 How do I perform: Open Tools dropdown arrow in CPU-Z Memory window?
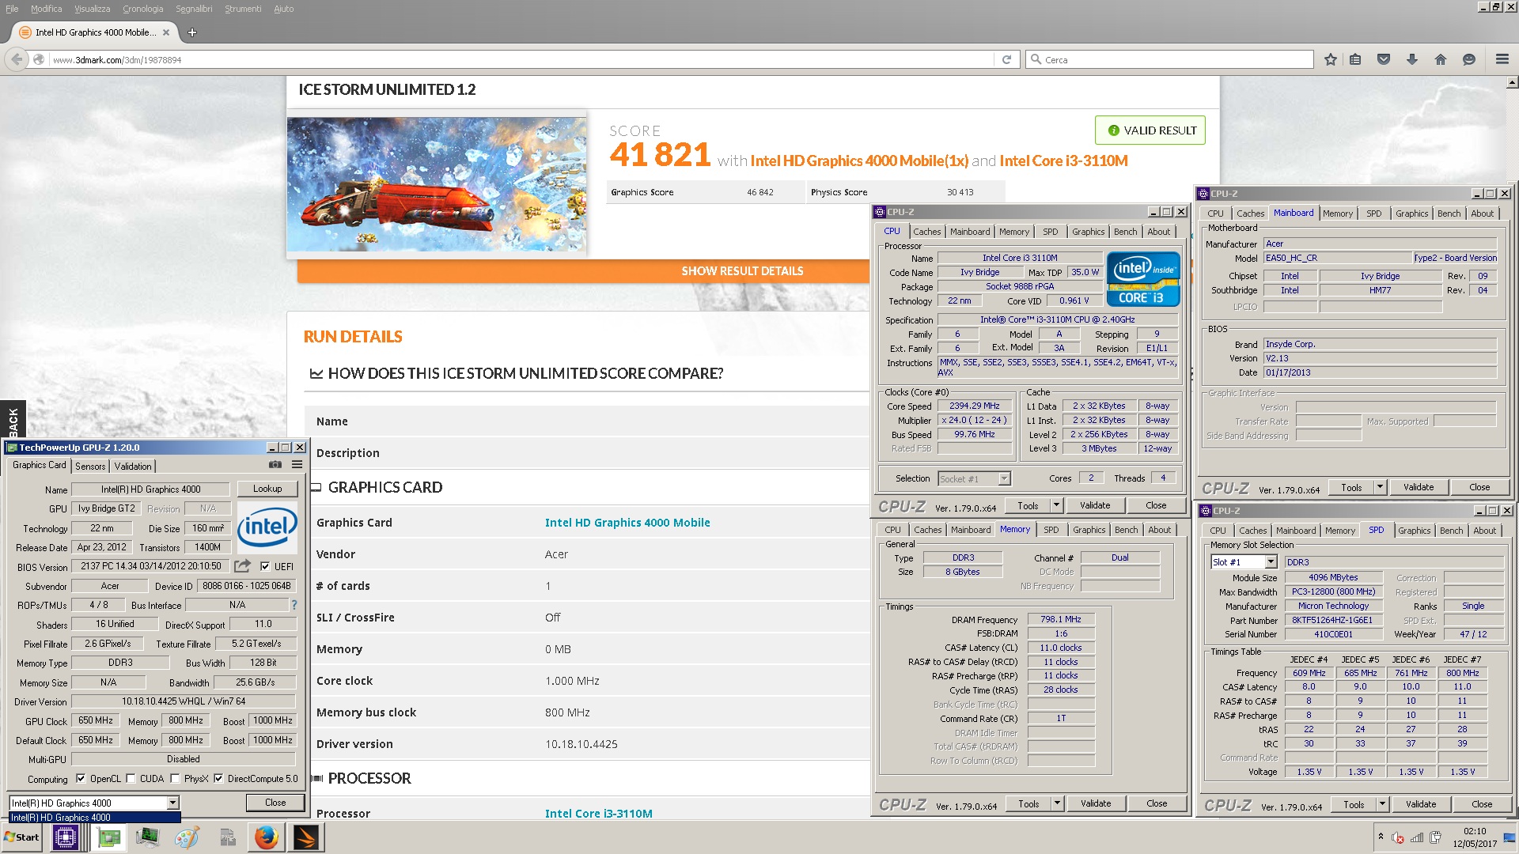(x=1057, y=803)
